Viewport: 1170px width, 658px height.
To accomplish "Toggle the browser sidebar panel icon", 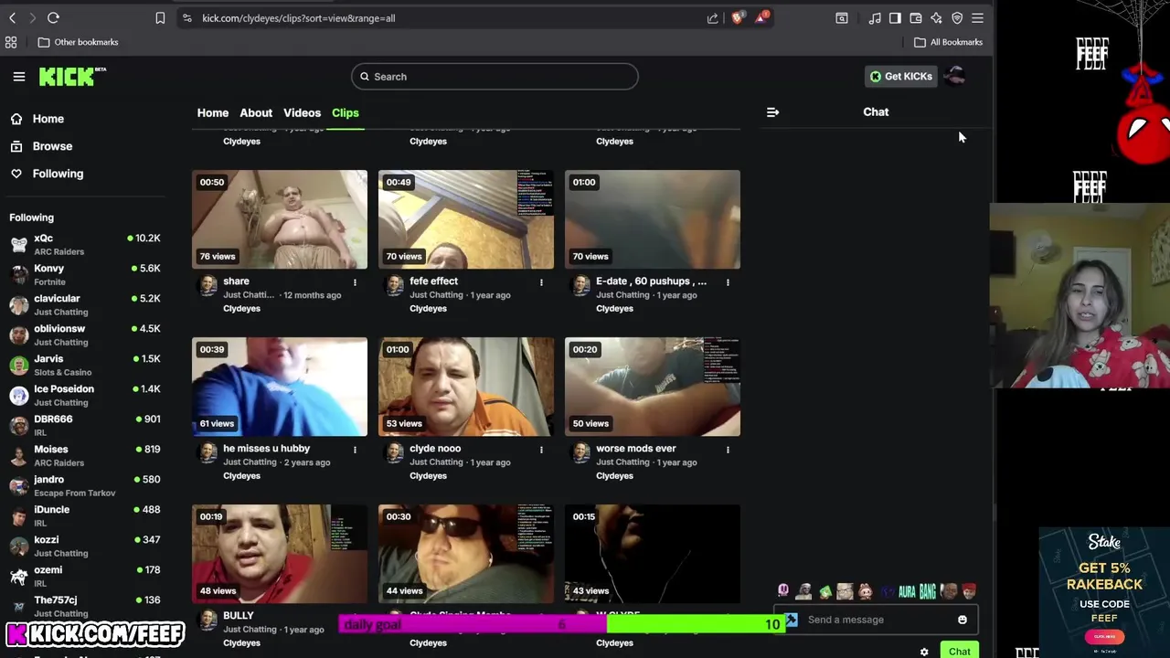I will tap(895, 17).
